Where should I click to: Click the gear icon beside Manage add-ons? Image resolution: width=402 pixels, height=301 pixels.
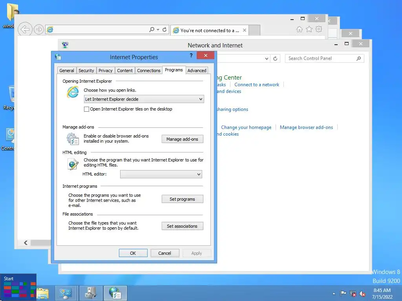(73, 139)
